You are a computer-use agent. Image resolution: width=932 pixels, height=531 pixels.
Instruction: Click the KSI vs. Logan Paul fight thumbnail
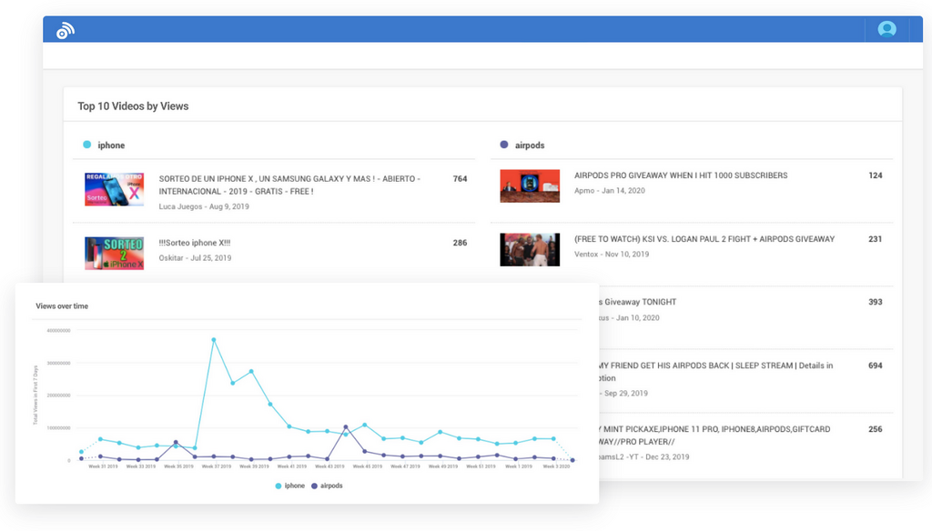point(530,249)
